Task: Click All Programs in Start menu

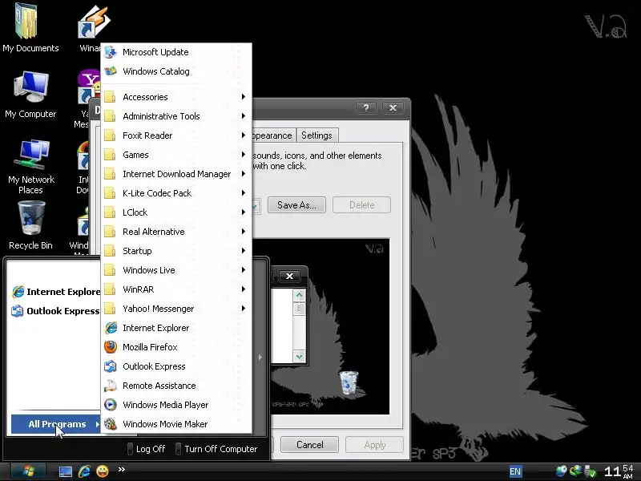Action: 56,424
